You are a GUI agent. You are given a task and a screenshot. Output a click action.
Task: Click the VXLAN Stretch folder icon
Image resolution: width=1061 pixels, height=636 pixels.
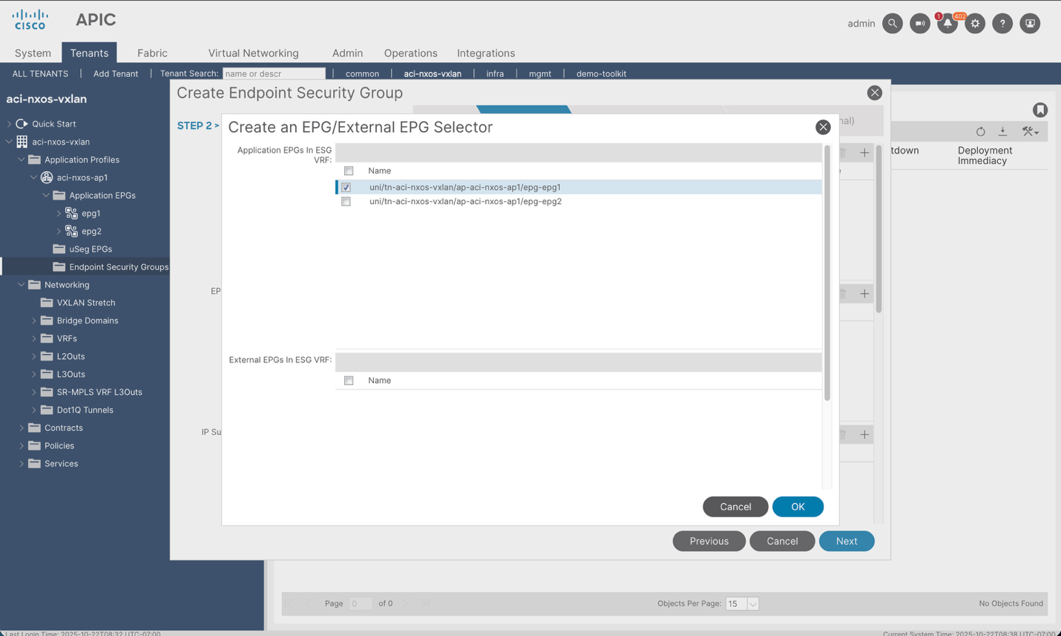[x=47, y=302]
